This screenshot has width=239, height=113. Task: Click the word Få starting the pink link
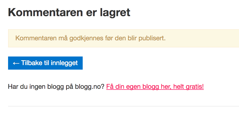(x=110, y=87)
